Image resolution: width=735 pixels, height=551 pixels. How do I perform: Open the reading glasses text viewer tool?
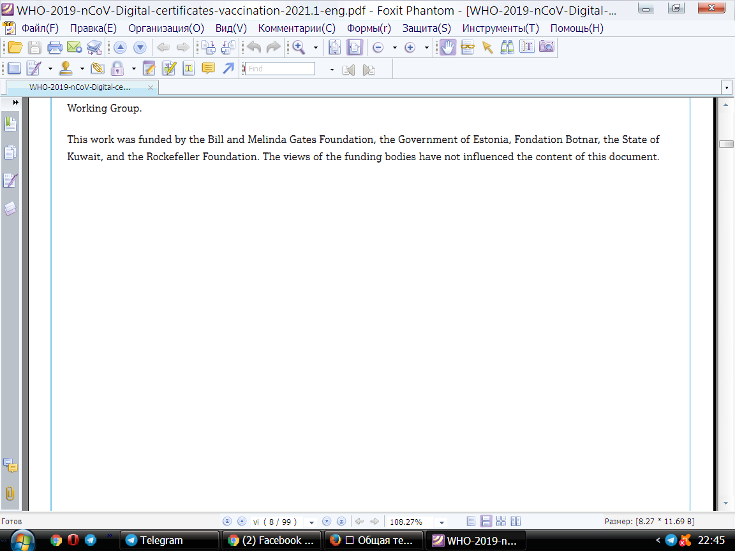(x=467, y=47)
